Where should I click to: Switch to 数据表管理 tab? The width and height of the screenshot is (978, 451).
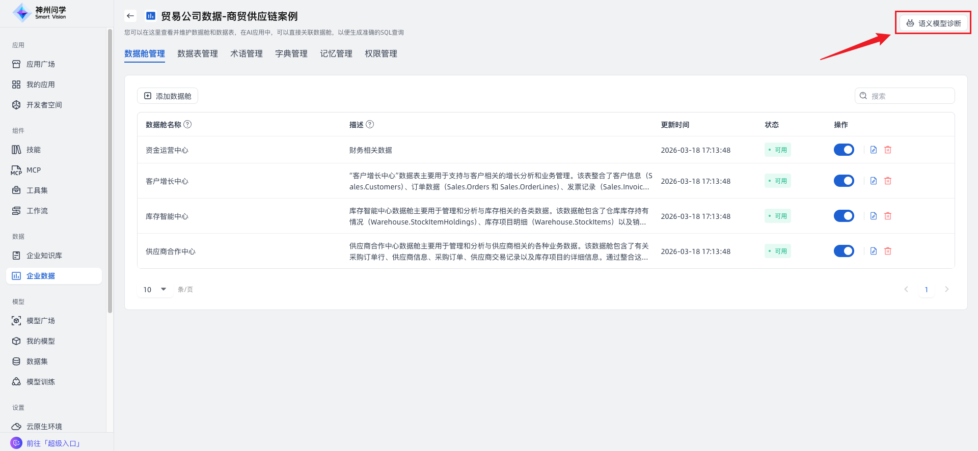click(197, 53)
